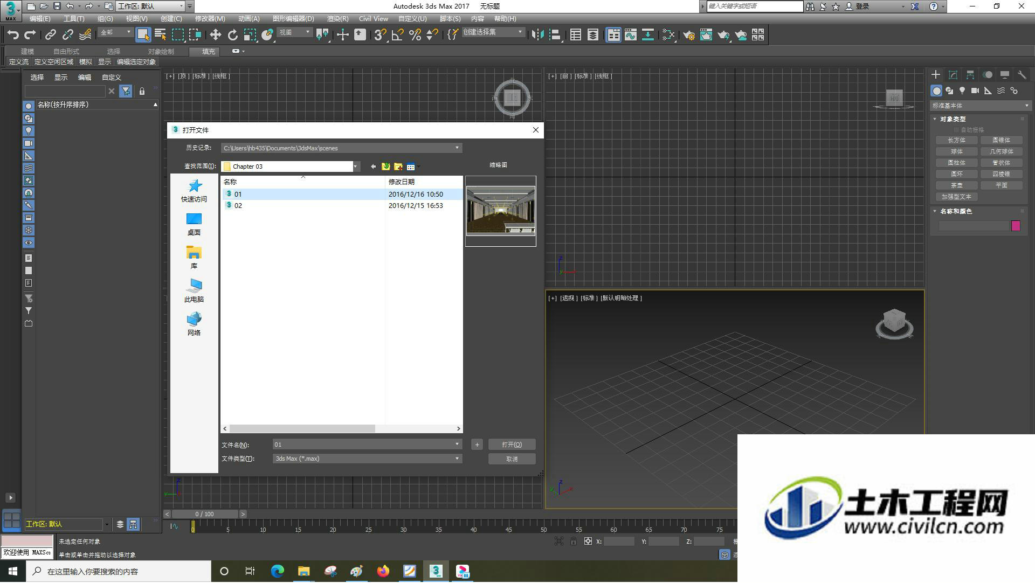Image resolution: width=1035 pixels, height=583 pixels.
Task: Select file 02 in the list
Action: tap(342, 206)
